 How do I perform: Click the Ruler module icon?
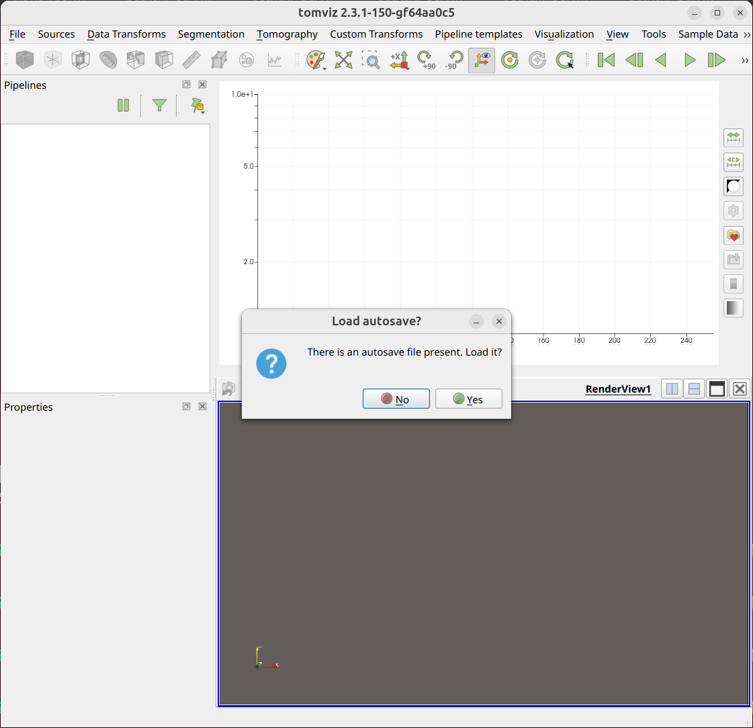tap(191, 60)
